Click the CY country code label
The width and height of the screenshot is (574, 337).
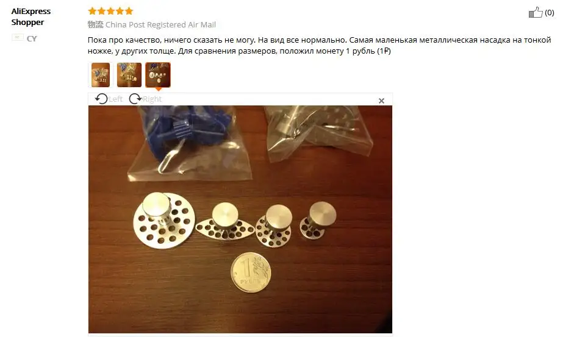coord(32,38)
